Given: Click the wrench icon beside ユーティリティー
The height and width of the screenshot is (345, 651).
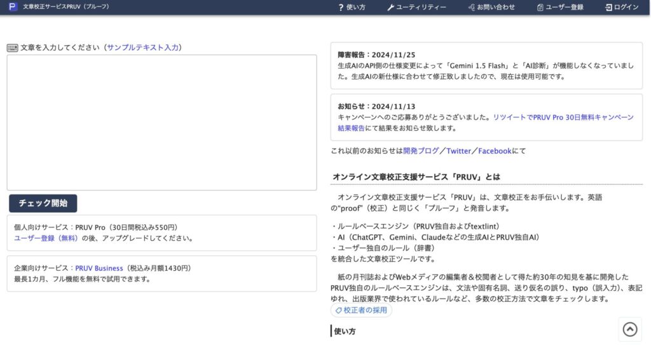Looking at the screenshot, I should pyautogui.click(x=390, y=8).
